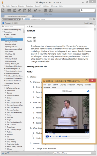Adjust the player volume slider
This screenshot has width=97, height=156.
[x=66, y=136]
